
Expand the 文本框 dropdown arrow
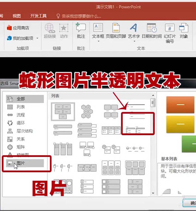(99, 41)
